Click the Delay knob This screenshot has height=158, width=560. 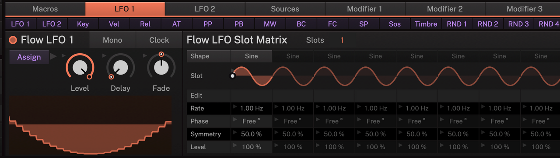click(120, 67)
